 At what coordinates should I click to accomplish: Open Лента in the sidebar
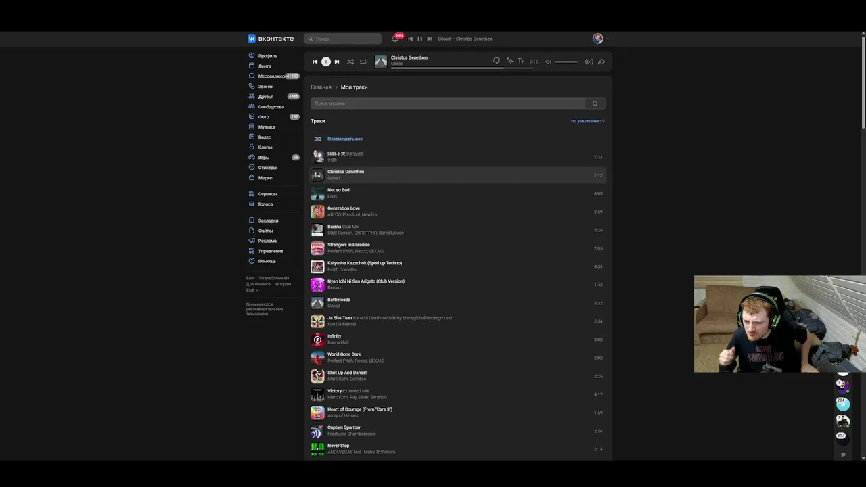[x=264, y=66]
